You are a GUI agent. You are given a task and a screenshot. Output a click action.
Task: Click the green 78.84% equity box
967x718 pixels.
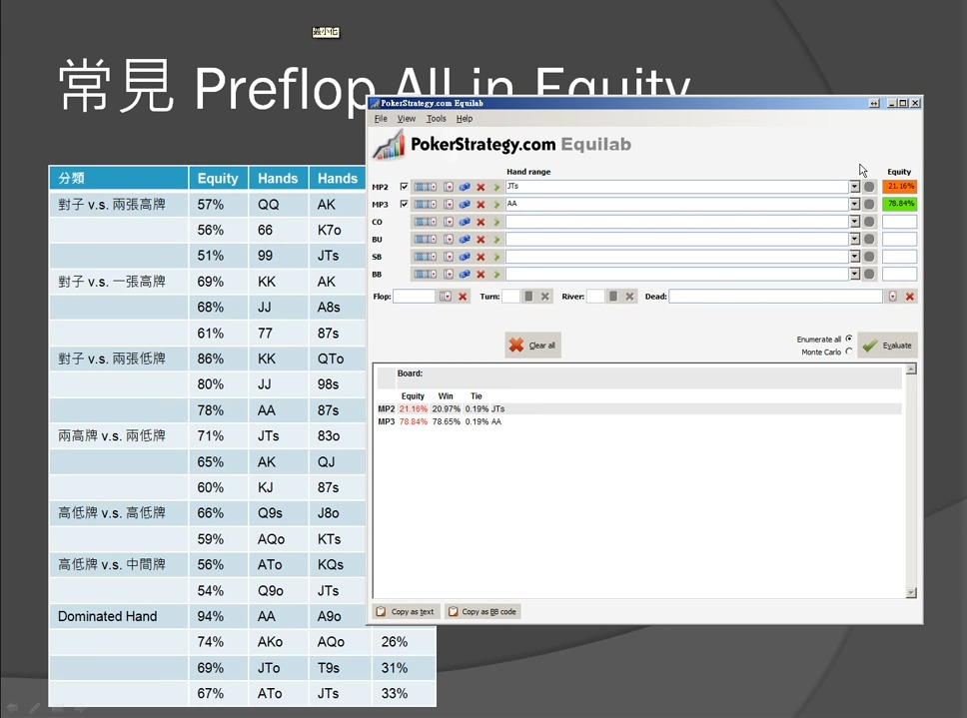[900, 204]
